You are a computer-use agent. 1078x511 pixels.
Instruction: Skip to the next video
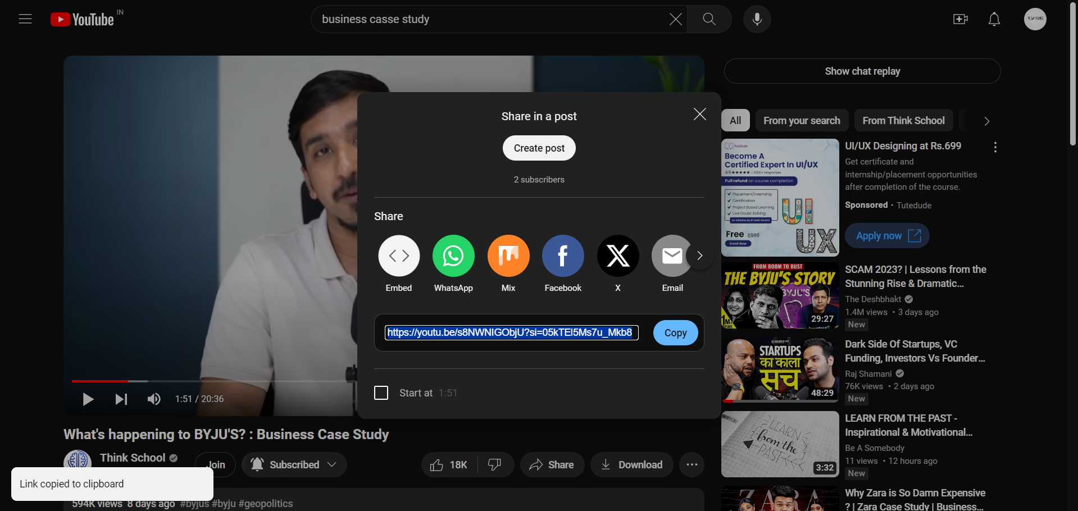(x=121, y=399)
